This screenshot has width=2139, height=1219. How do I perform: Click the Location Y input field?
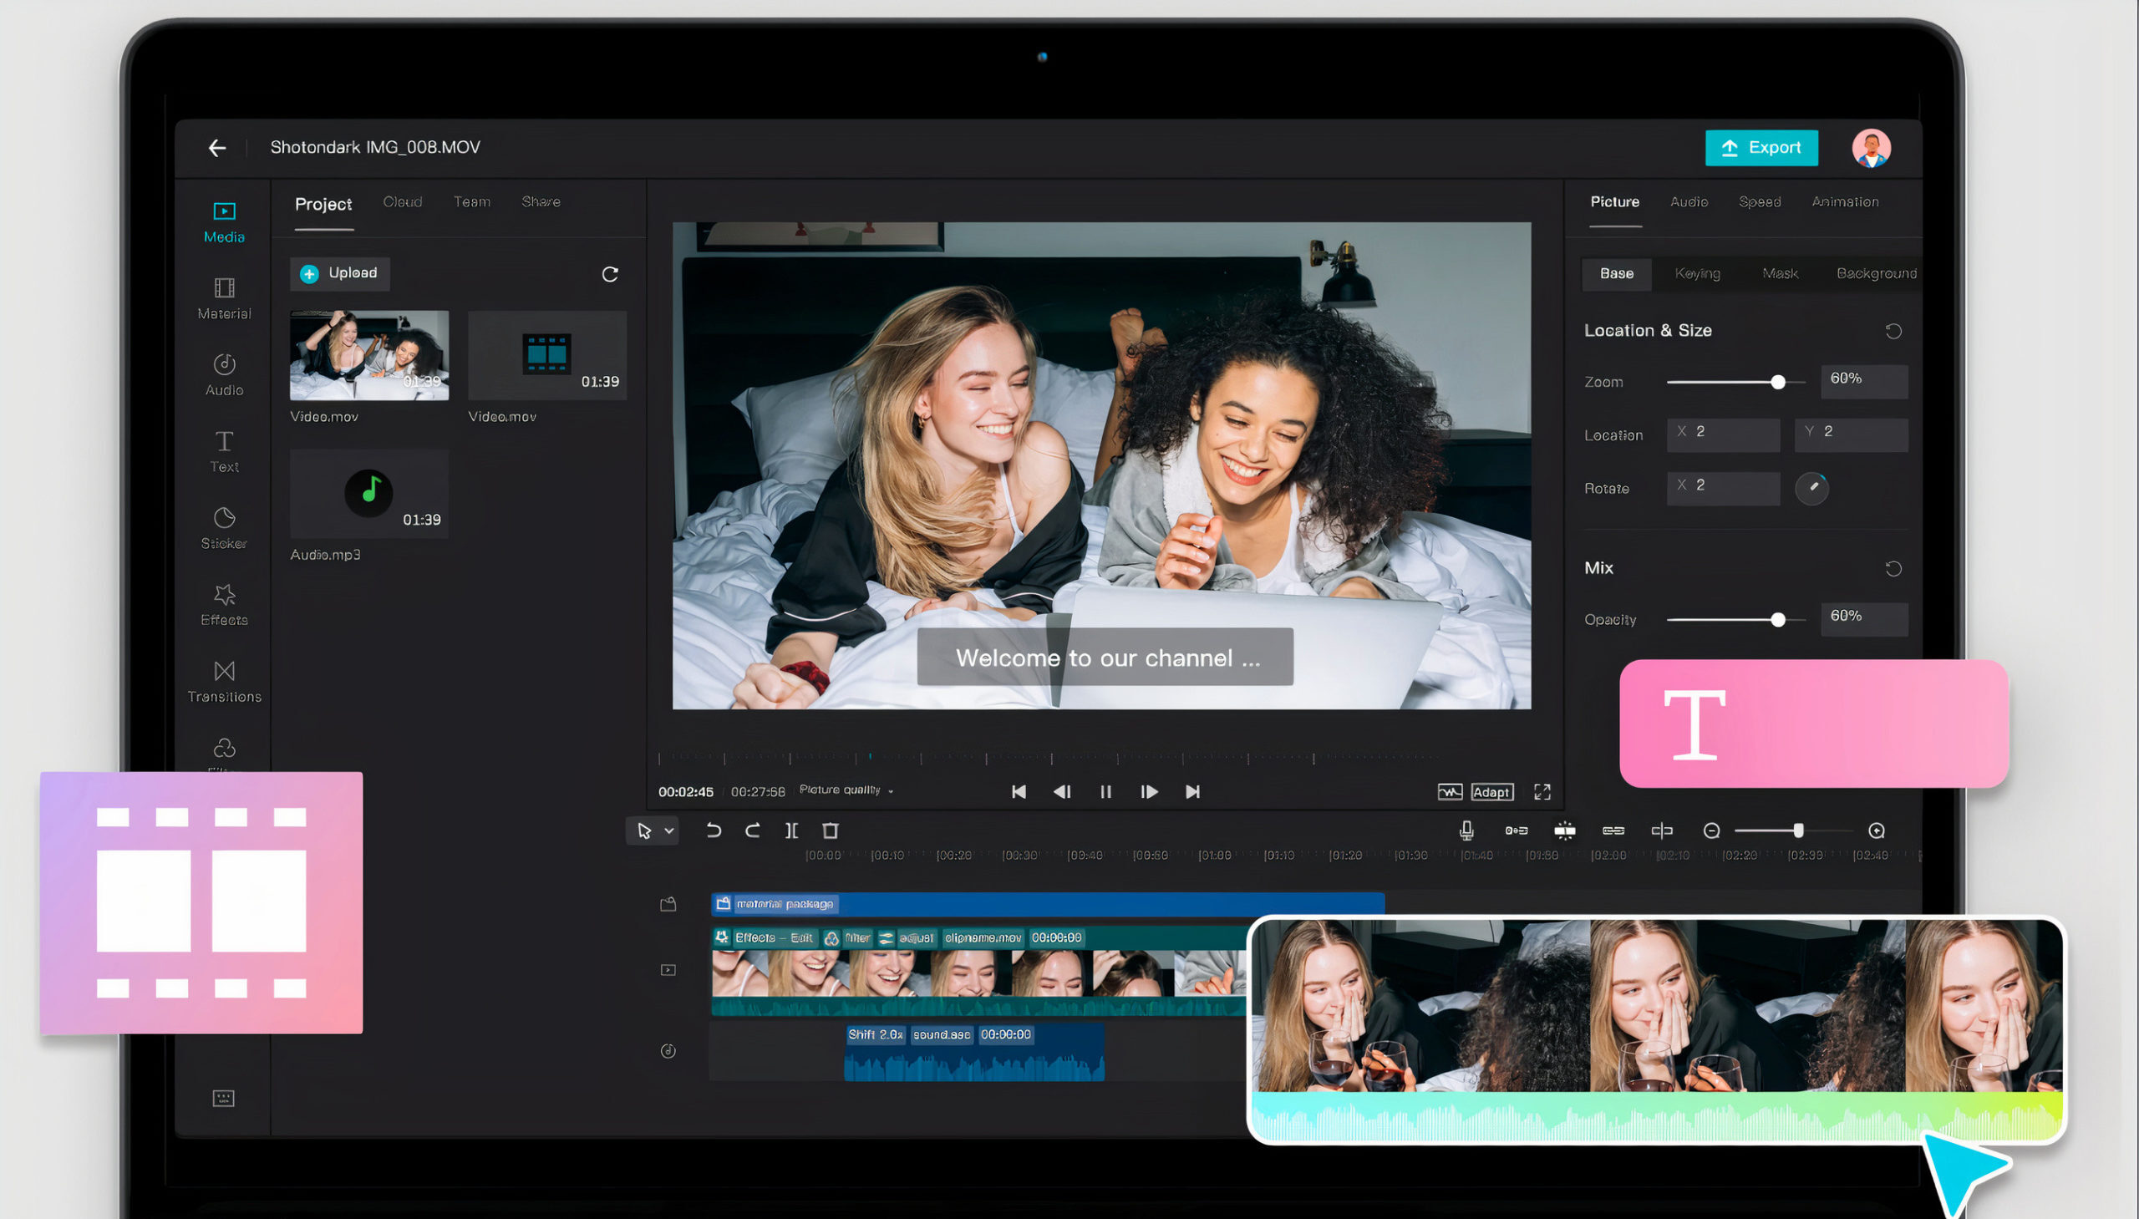pos(1851,434)
